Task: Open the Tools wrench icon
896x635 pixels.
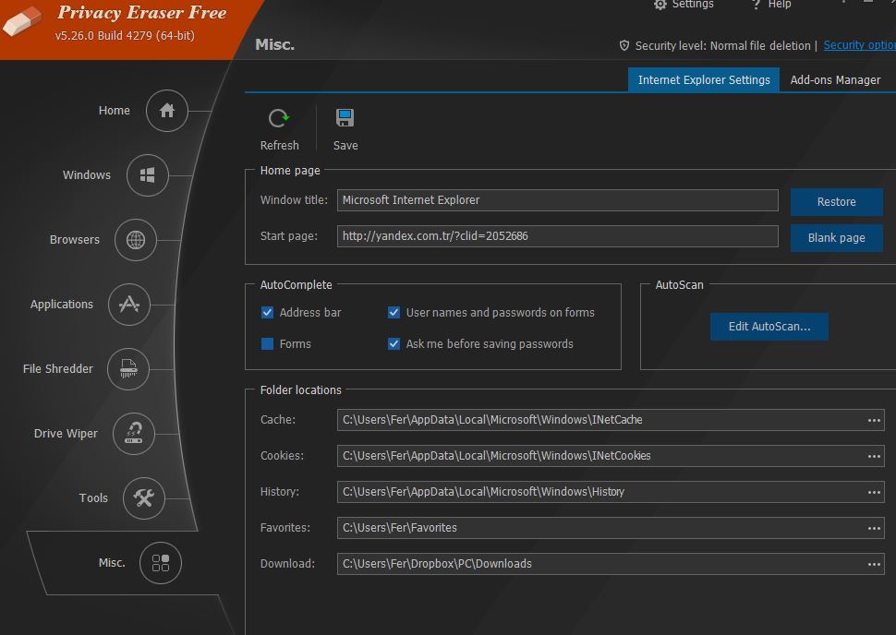Action: (144, 498)
